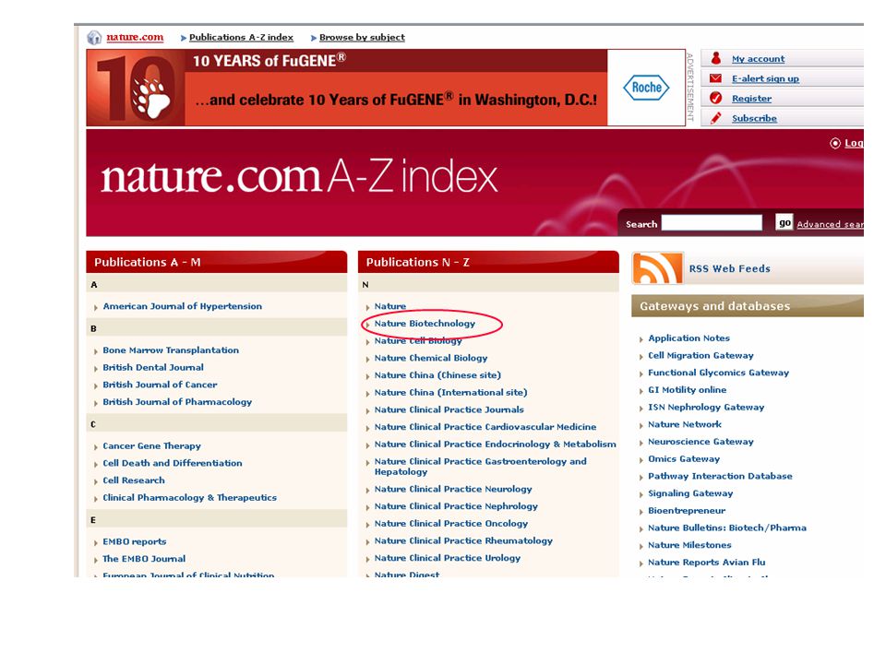Open Signaling Gateway link
The height and width of the screenshot is (664, 886).
[690, 493]
